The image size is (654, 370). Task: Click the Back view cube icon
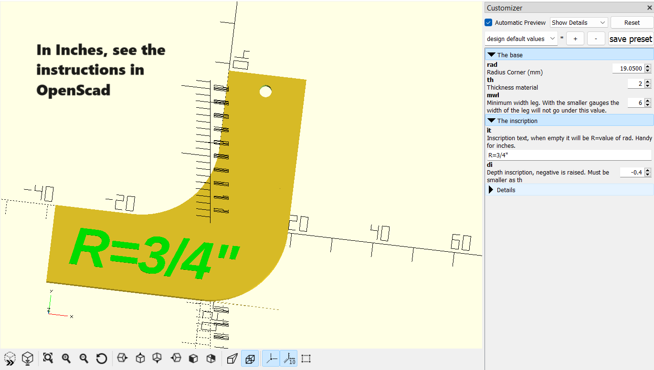pyautogui.click(x=210, y=358)
